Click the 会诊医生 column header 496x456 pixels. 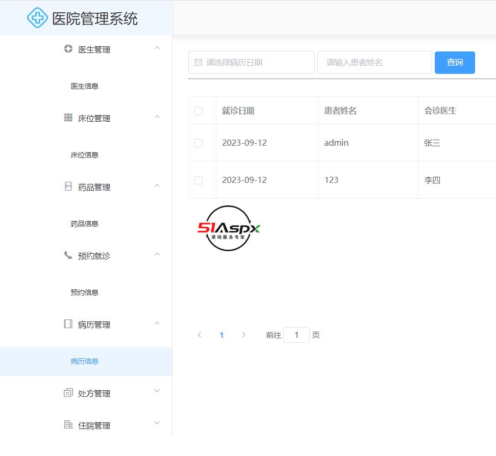coord(440,111)
